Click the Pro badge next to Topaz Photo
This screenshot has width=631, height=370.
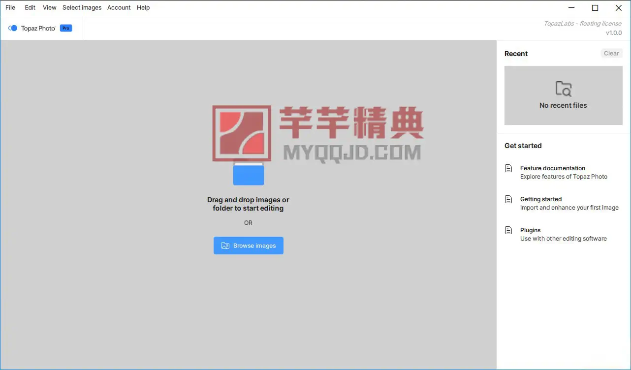[x=66, y=28]
